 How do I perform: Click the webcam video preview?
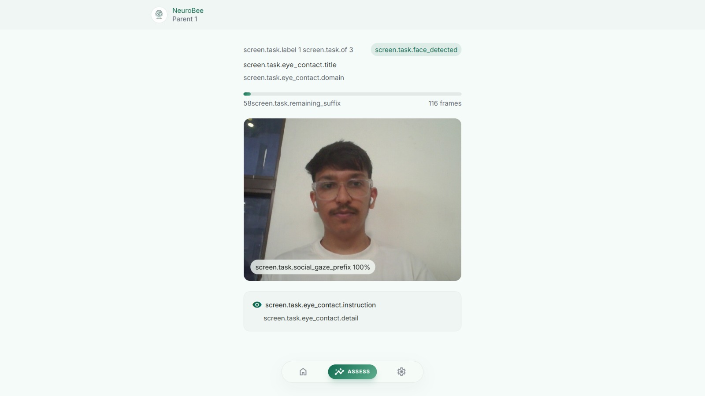(352, 199)
